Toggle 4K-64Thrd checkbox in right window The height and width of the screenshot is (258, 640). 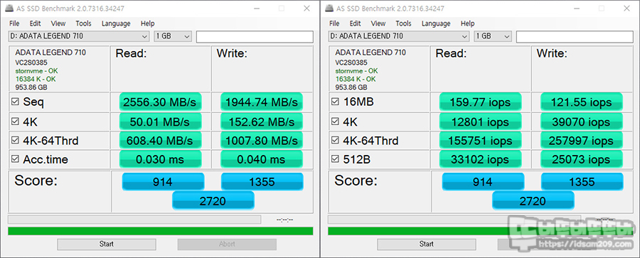coord(335,141)
